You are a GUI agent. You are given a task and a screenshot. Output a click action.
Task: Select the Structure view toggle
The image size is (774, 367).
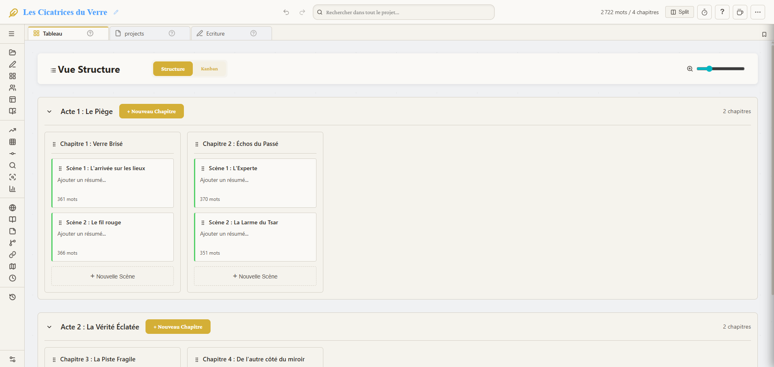tap(173, 69)
